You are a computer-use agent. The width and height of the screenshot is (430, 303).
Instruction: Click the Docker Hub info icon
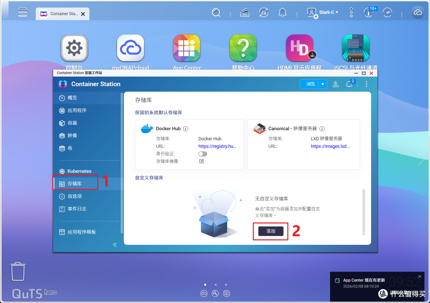(186, 129)
